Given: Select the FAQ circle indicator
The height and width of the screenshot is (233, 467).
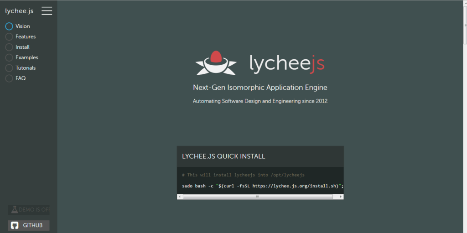Looking at the screenshot, I should [x=9, y=78].
